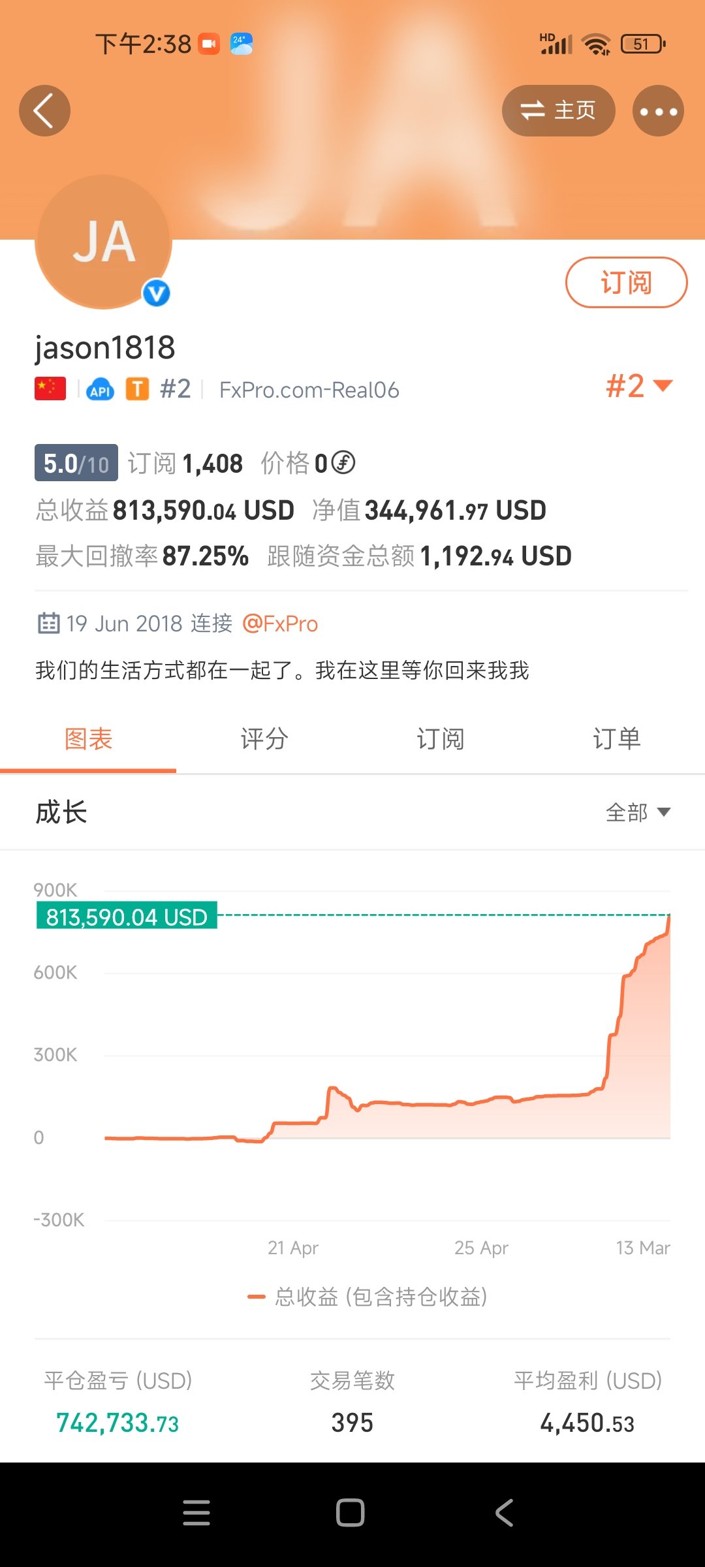The height and width of the screenshot is (1567, 705).
Task: Tap the price coin icon
Action: point(343,463)
